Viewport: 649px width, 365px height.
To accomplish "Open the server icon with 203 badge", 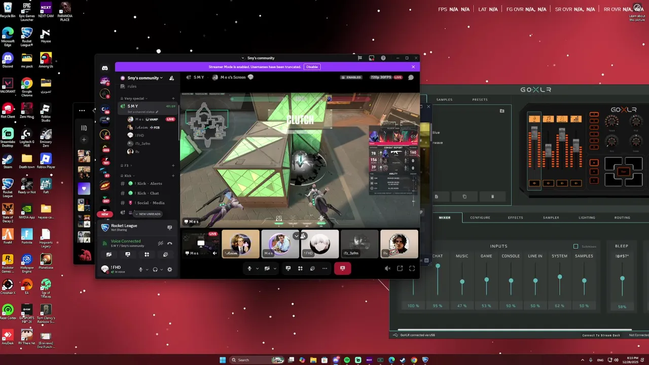I will point(105,148).
